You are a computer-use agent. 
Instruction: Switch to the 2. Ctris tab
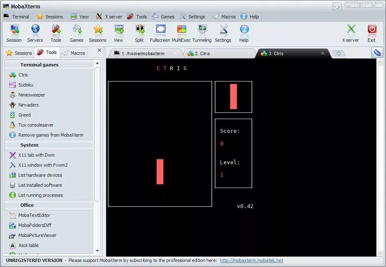pyautogui.click(x=218, y=54)
